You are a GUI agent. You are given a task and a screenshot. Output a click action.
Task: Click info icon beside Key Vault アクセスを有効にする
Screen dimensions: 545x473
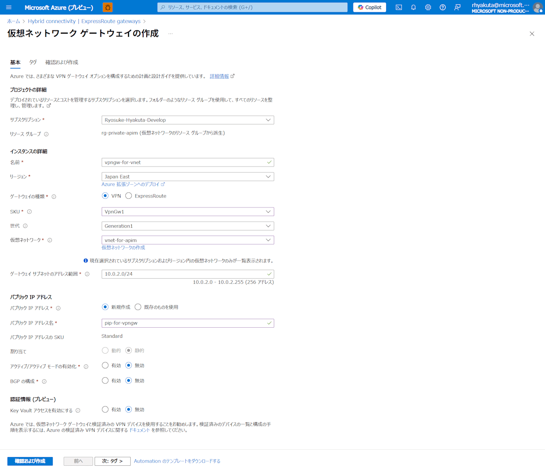tap(78, 411)
